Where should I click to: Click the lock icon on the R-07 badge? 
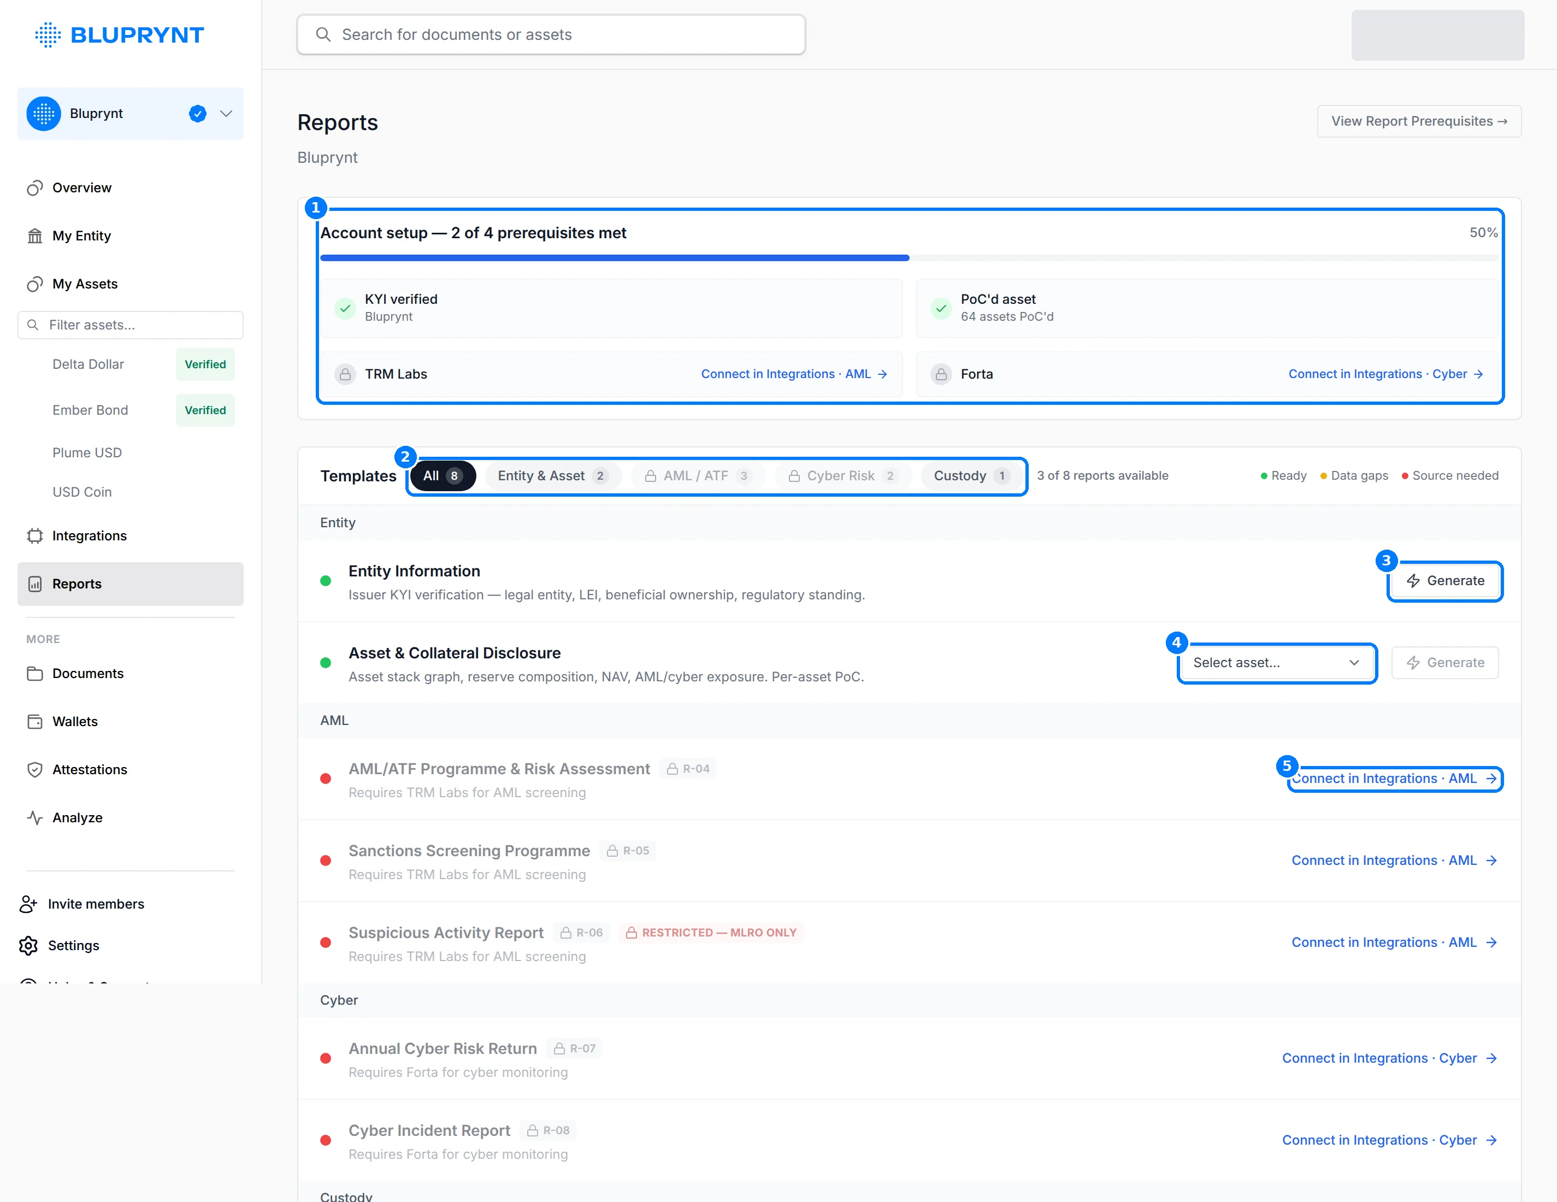[559, 1048]
